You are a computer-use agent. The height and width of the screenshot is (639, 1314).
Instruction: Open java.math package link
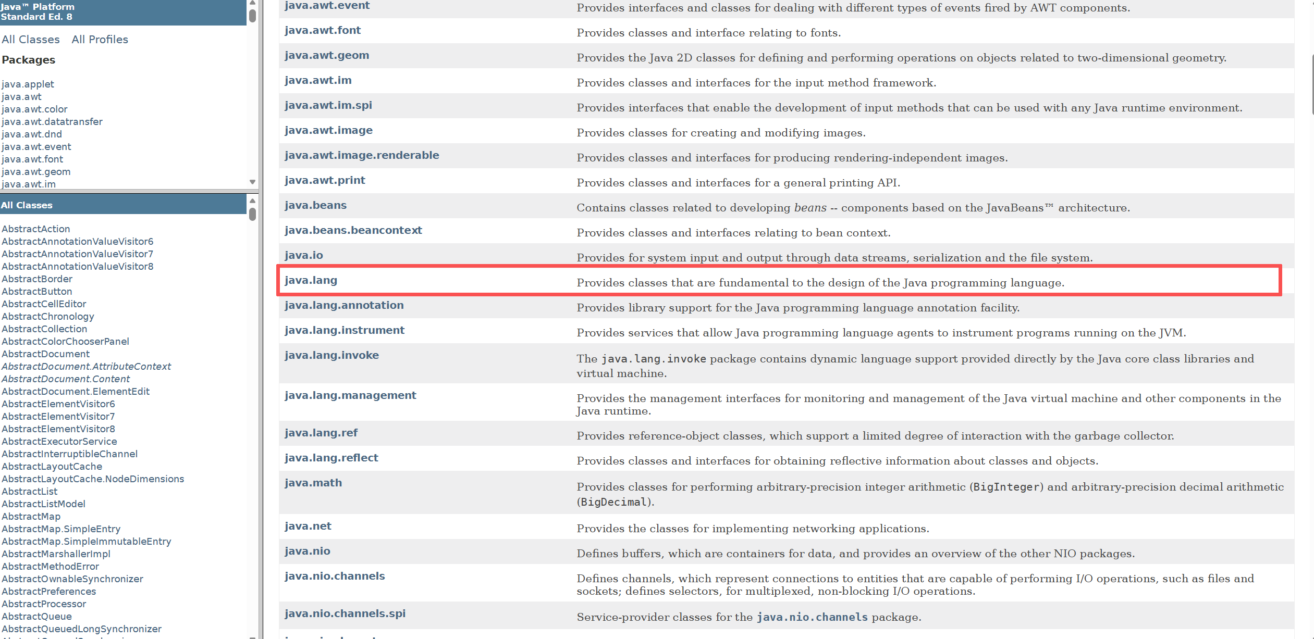click(x=313, y=483)
